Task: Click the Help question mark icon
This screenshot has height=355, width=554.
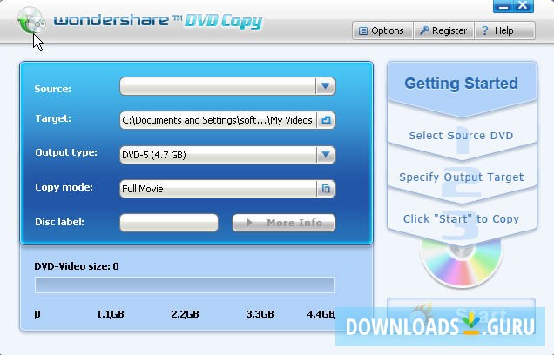Action: click(x=485, y=30)
